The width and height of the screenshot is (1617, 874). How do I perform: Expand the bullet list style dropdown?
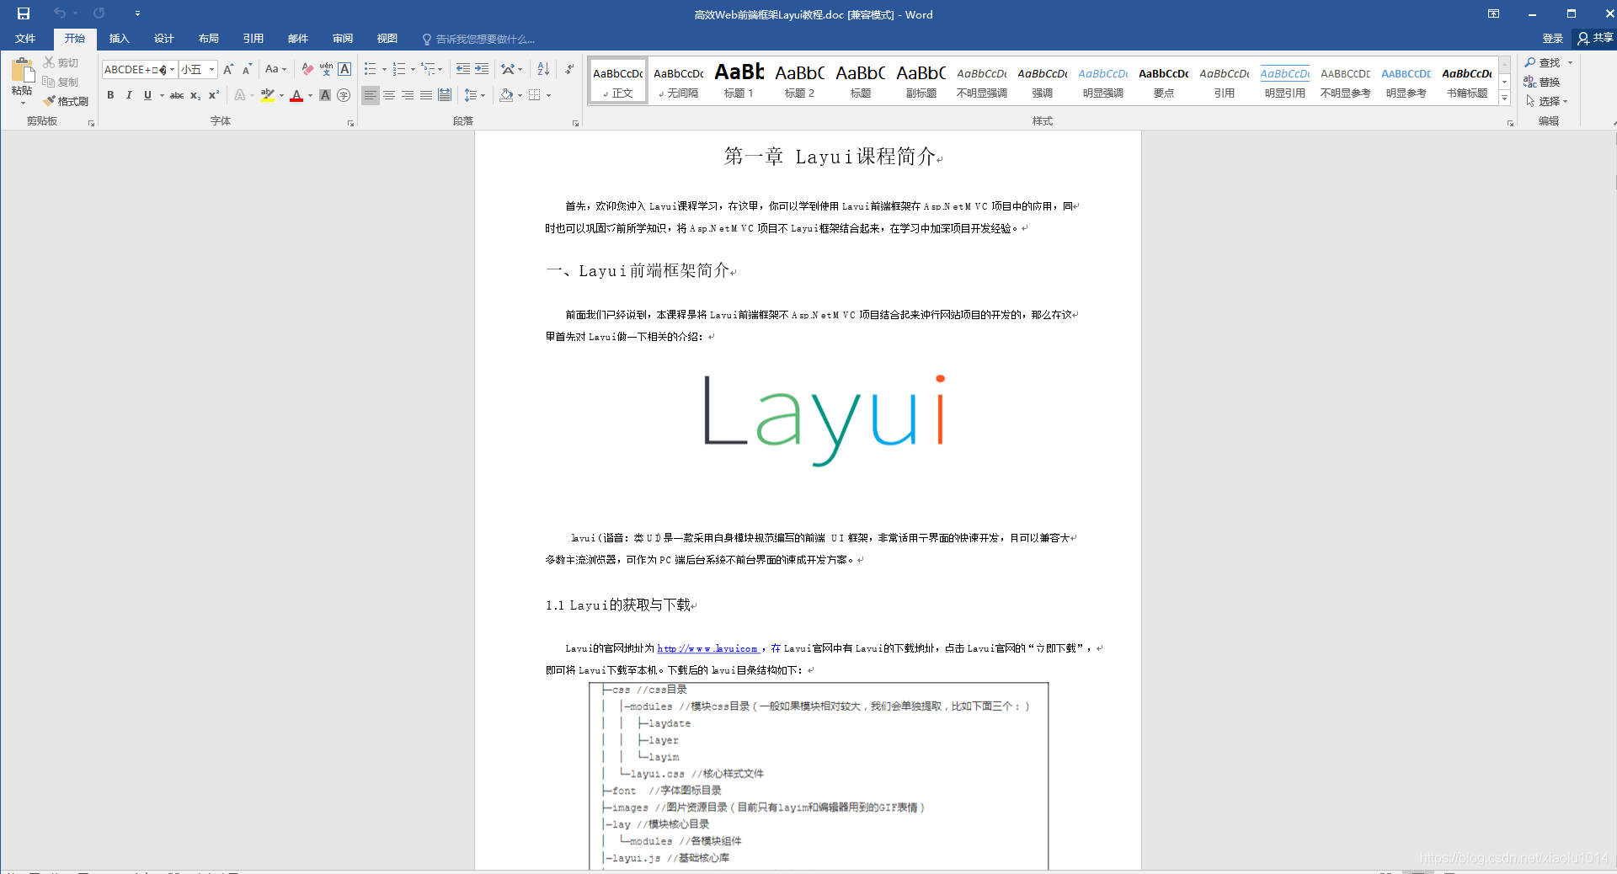385,70
